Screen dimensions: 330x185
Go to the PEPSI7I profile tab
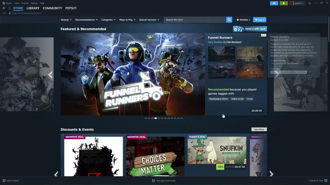click(x=71, y=8)
